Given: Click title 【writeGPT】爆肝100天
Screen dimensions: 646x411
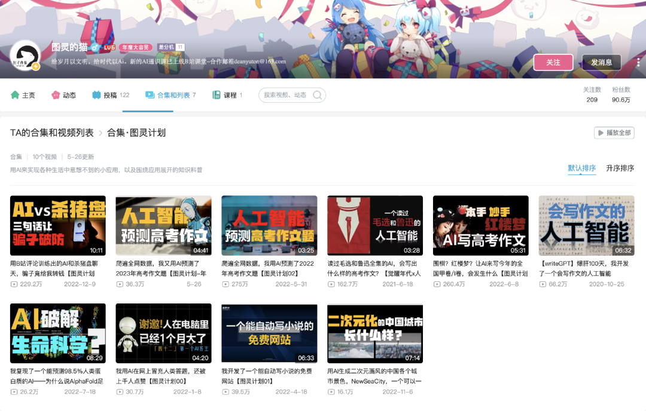Looking at the screenshot, I should click(584, 268).
